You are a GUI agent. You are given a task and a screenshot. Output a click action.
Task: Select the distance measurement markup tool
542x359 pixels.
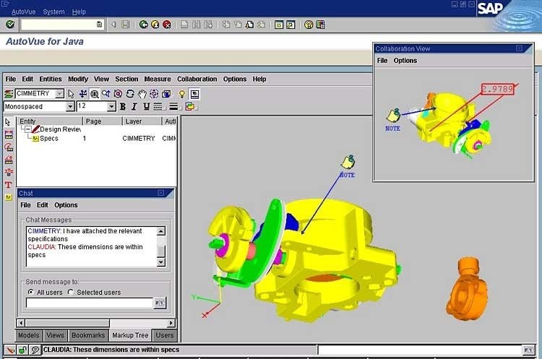pos(9,135)
